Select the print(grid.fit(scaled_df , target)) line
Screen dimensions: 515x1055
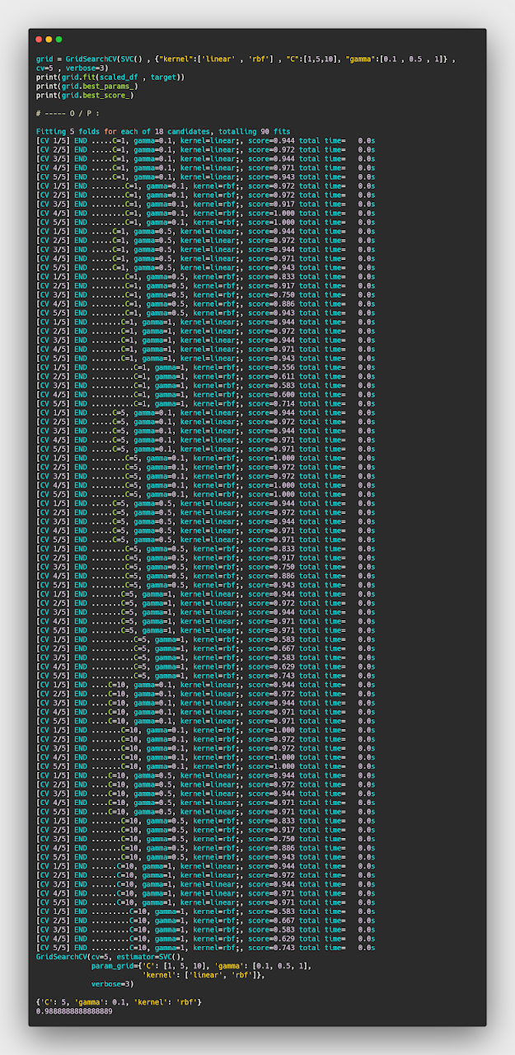tap(110, 78)
